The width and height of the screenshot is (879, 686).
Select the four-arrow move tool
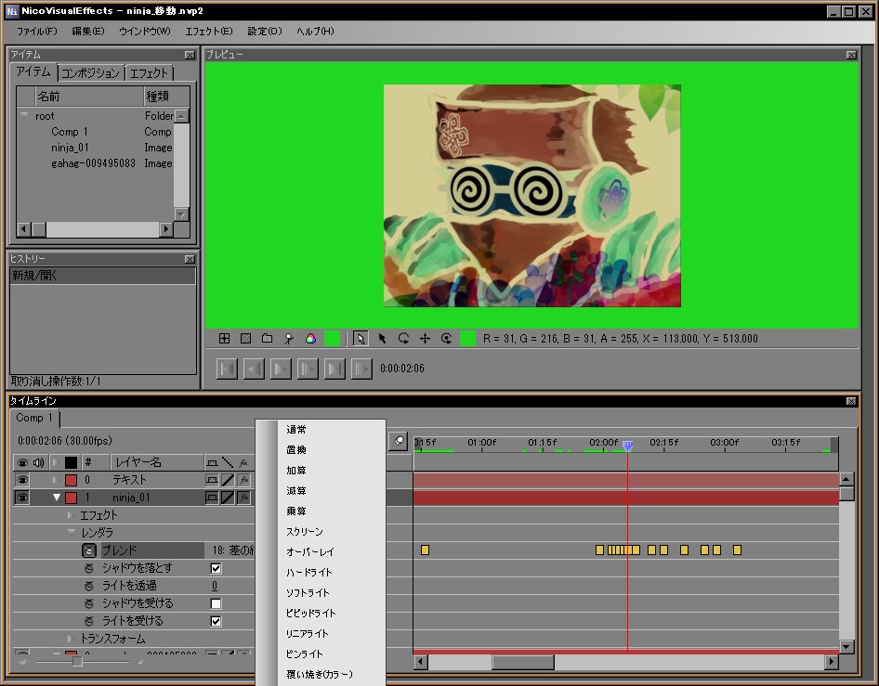click(425, 338)
